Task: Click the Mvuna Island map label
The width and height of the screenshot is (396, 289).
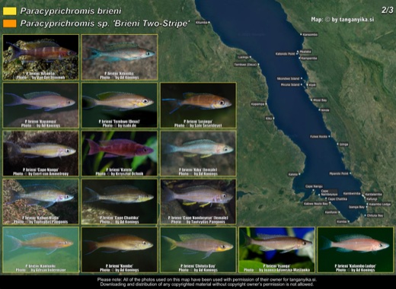Action: 290,84
